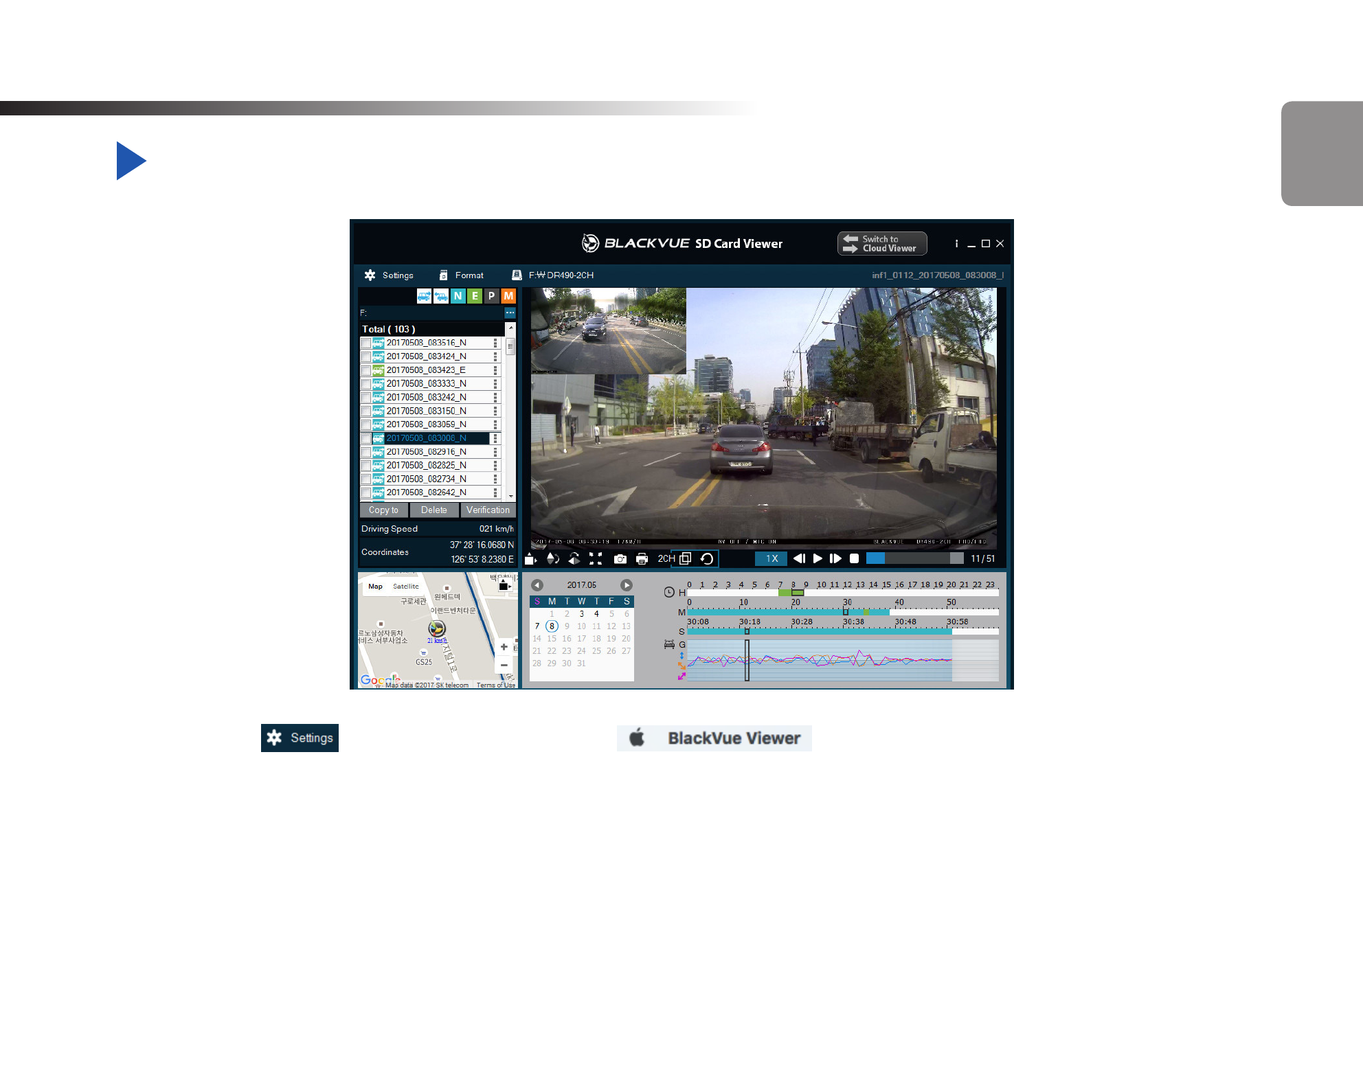Play the video
The height and width of the screenshot is (1090, 1363).
818,558
